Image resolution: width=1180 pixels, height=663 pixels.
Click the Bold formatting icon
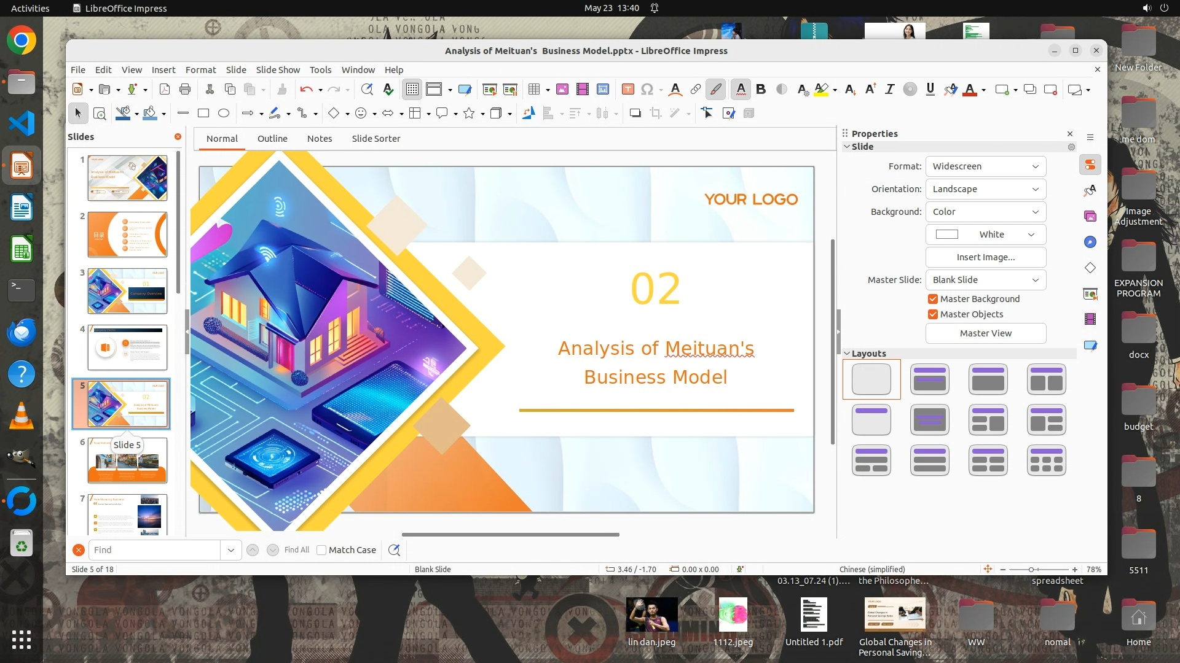click(x=761, y=90)
